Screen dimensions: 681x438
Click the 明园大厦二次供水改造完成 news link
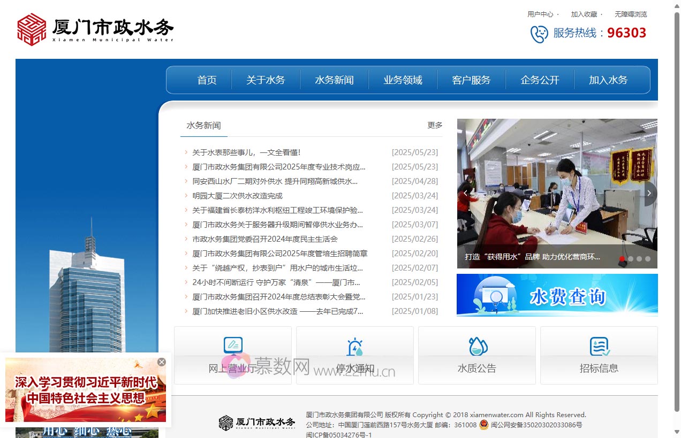(x=238, y=196)
